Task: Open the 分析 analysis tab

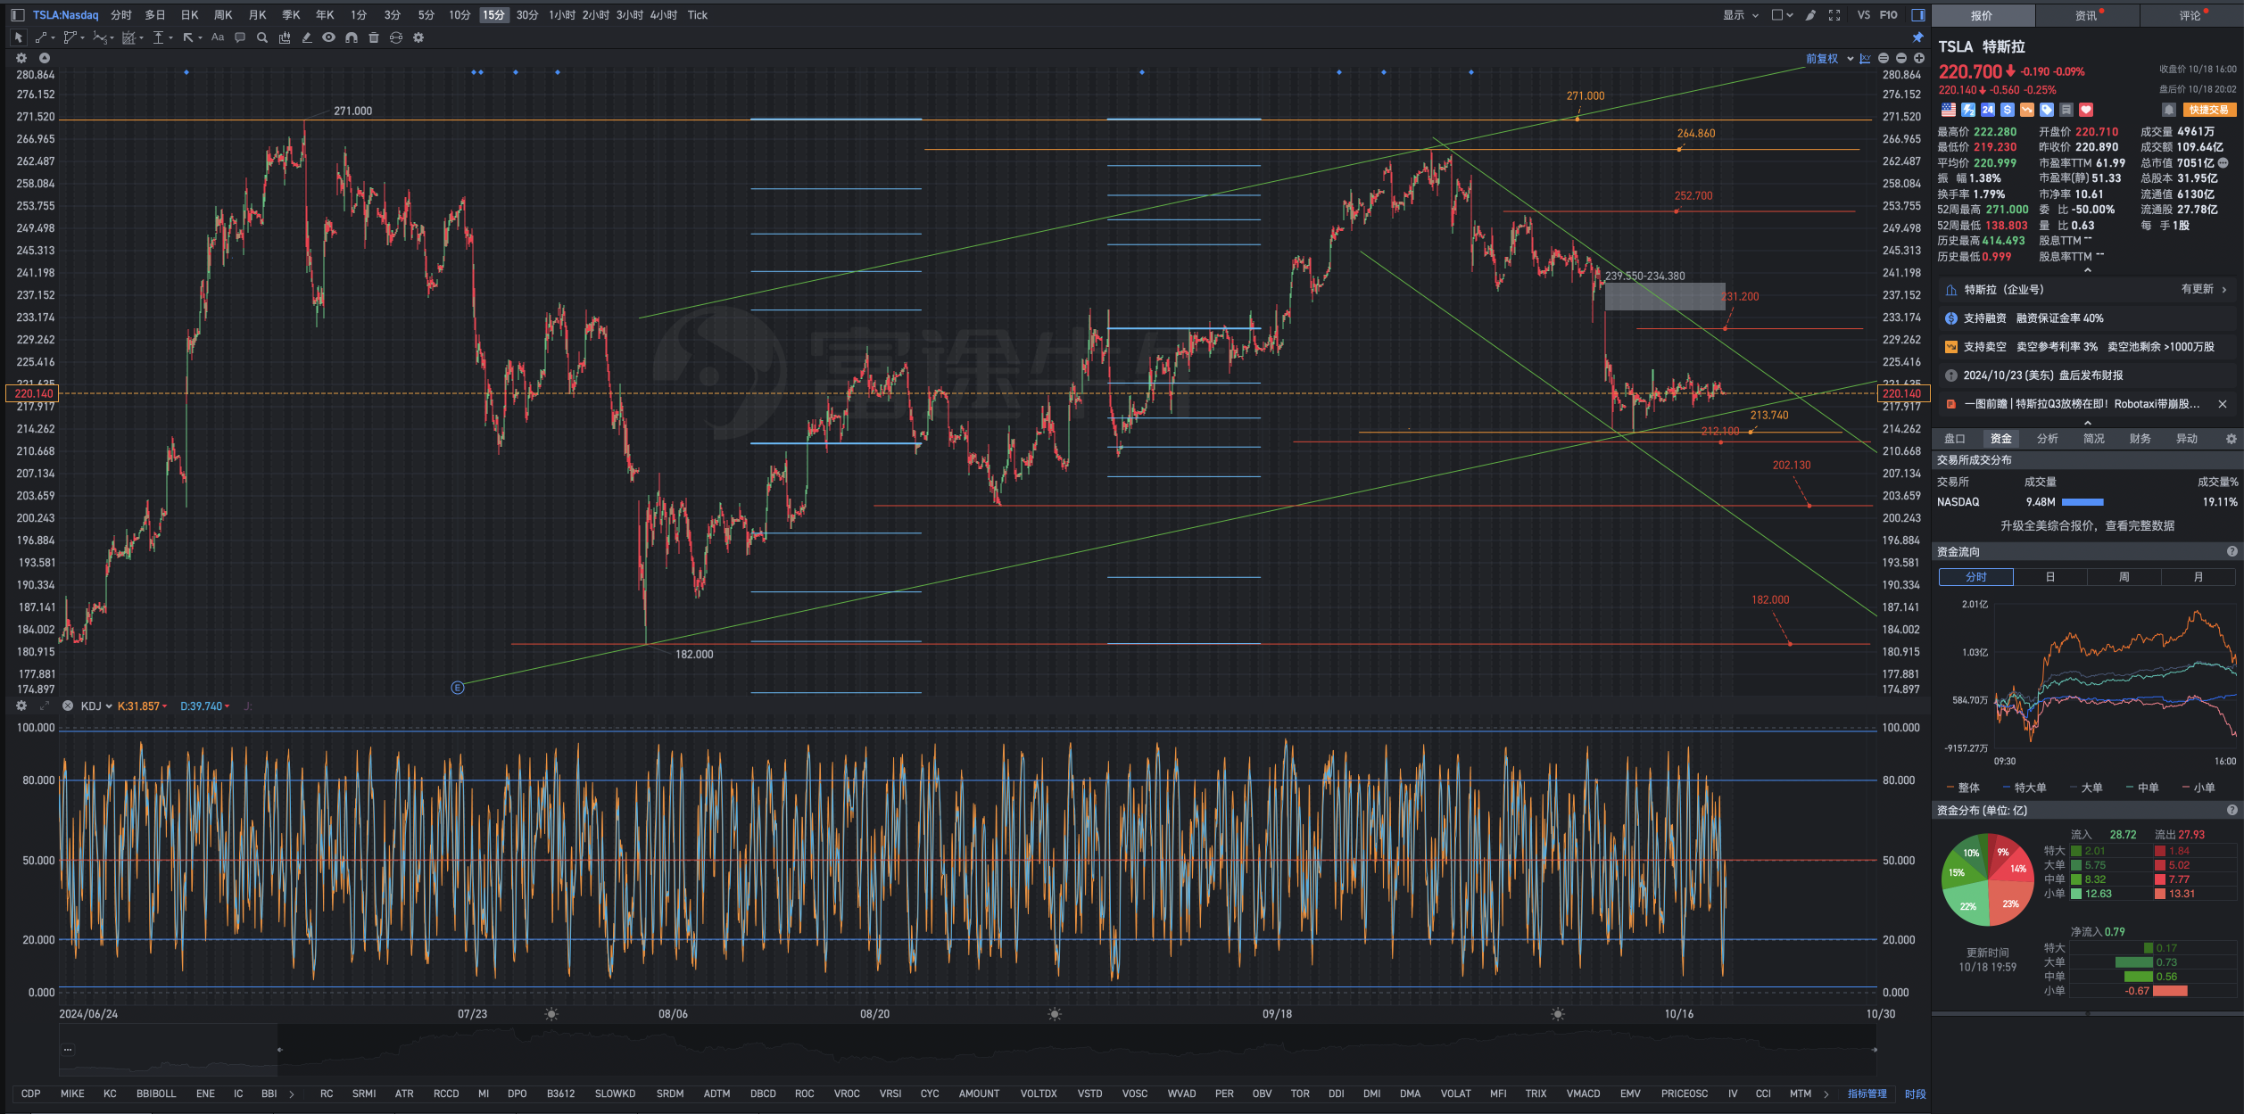Action: (2048, 439)
